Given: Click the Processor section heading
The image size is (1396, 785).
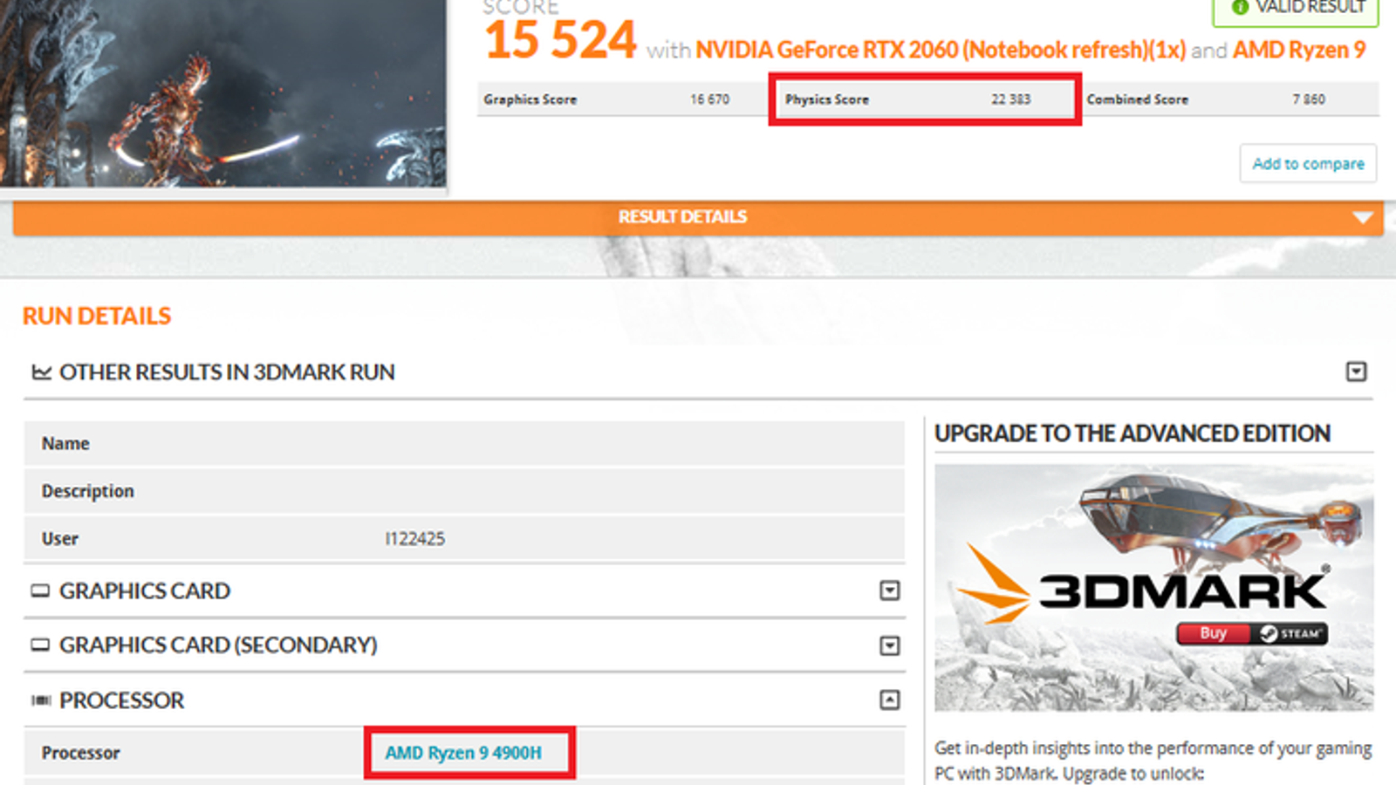Looking at the screenshot, I should pyautogui.click(x=122, y=700).
